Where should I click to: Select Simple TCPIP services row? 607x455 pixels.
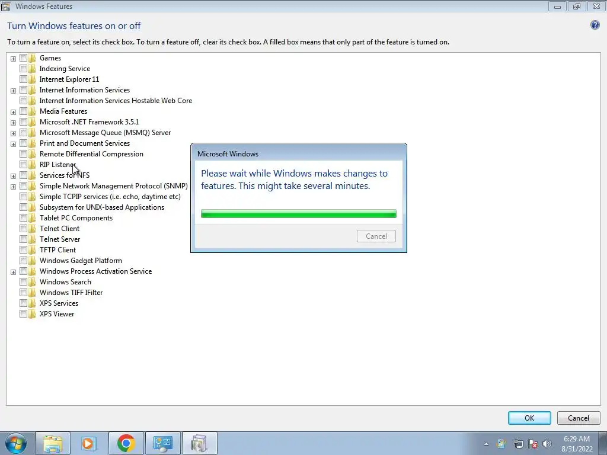[x=110, y=197]
